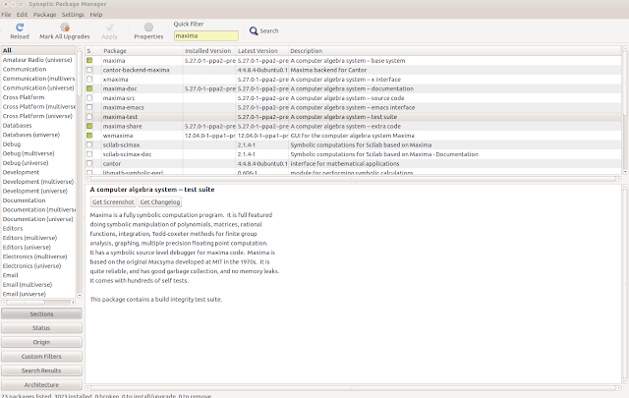Image resolution: width=629 pixels, height=398 pixels.
Task: Click the green status box of maxima package
Action: (x=89, y=61)
